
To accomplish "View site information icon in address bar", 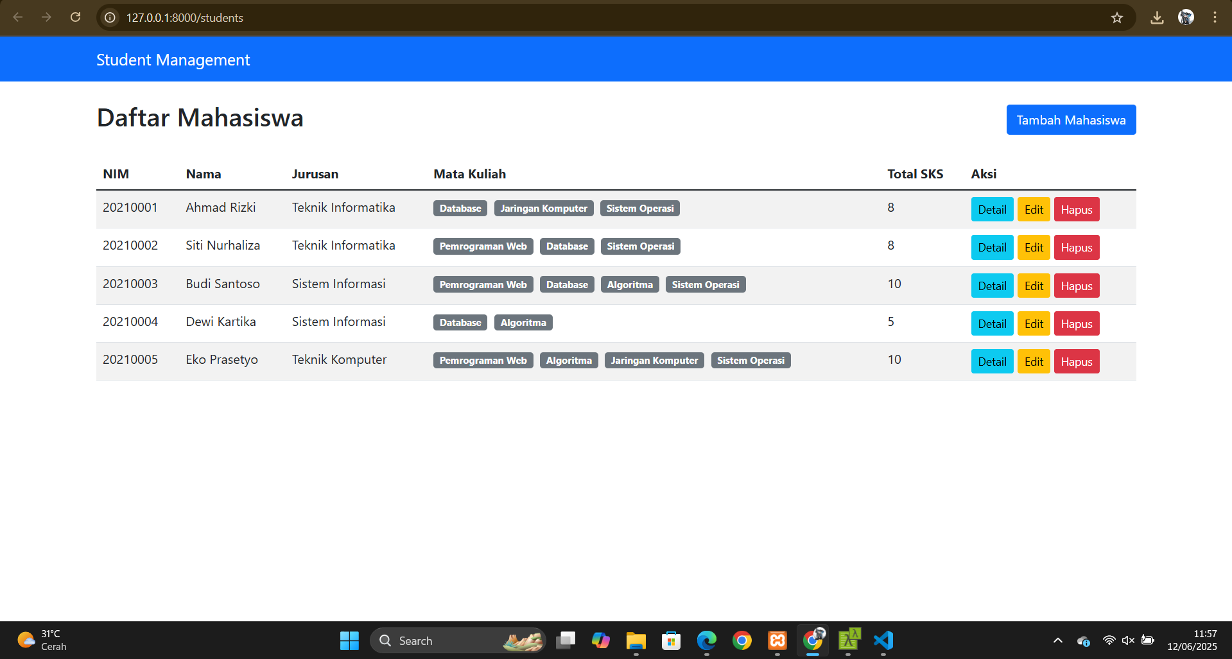I will tap(110, 18).
